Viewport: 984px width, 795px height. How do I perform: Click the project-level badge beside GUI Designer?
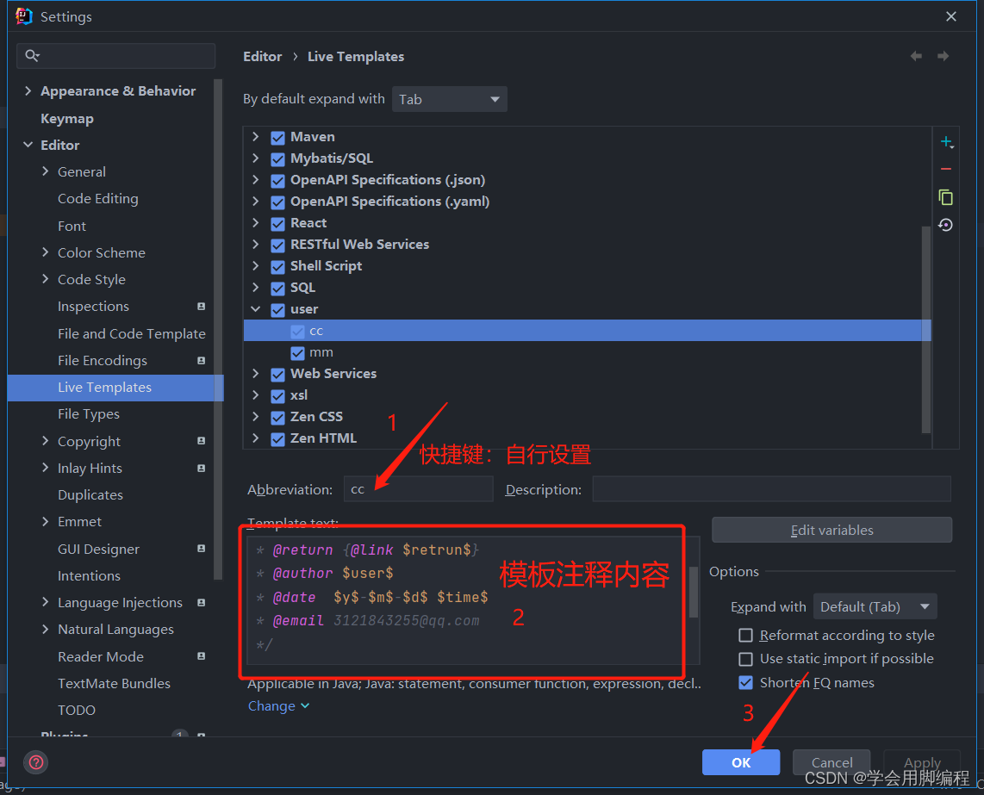[201, 549]
